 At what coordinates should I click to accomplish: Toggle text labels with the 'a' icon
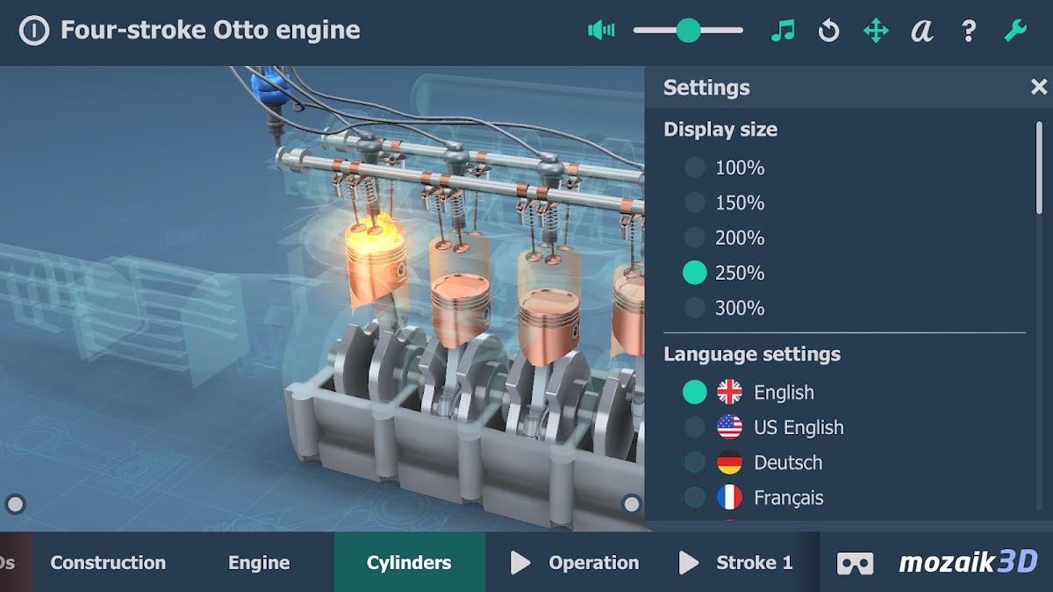click(921, 31)
